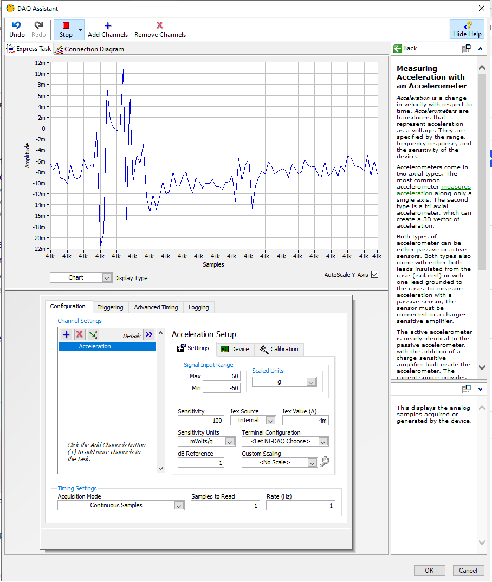Select the Advanced Timing tab
Viewport: 492px width, 582px height.
click(156, 307)
